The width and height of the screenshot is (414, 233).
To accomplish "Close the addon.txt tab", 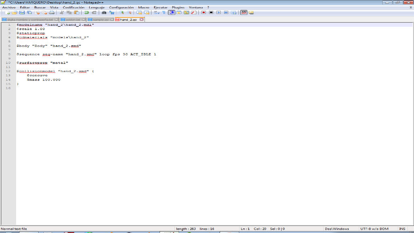I will (x=83, y=19).
